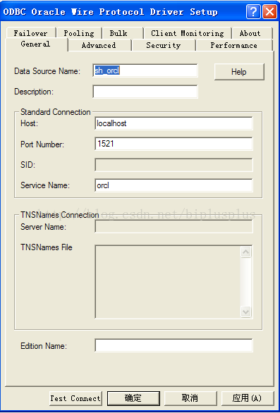Click the SID label
280x413 pixels.
(x=28, y=165)
